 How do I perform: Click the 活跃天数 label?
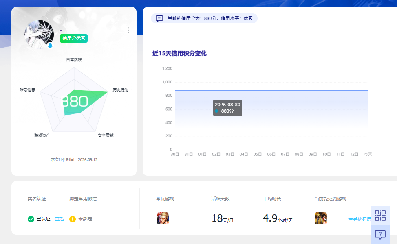tap(221, 199)
